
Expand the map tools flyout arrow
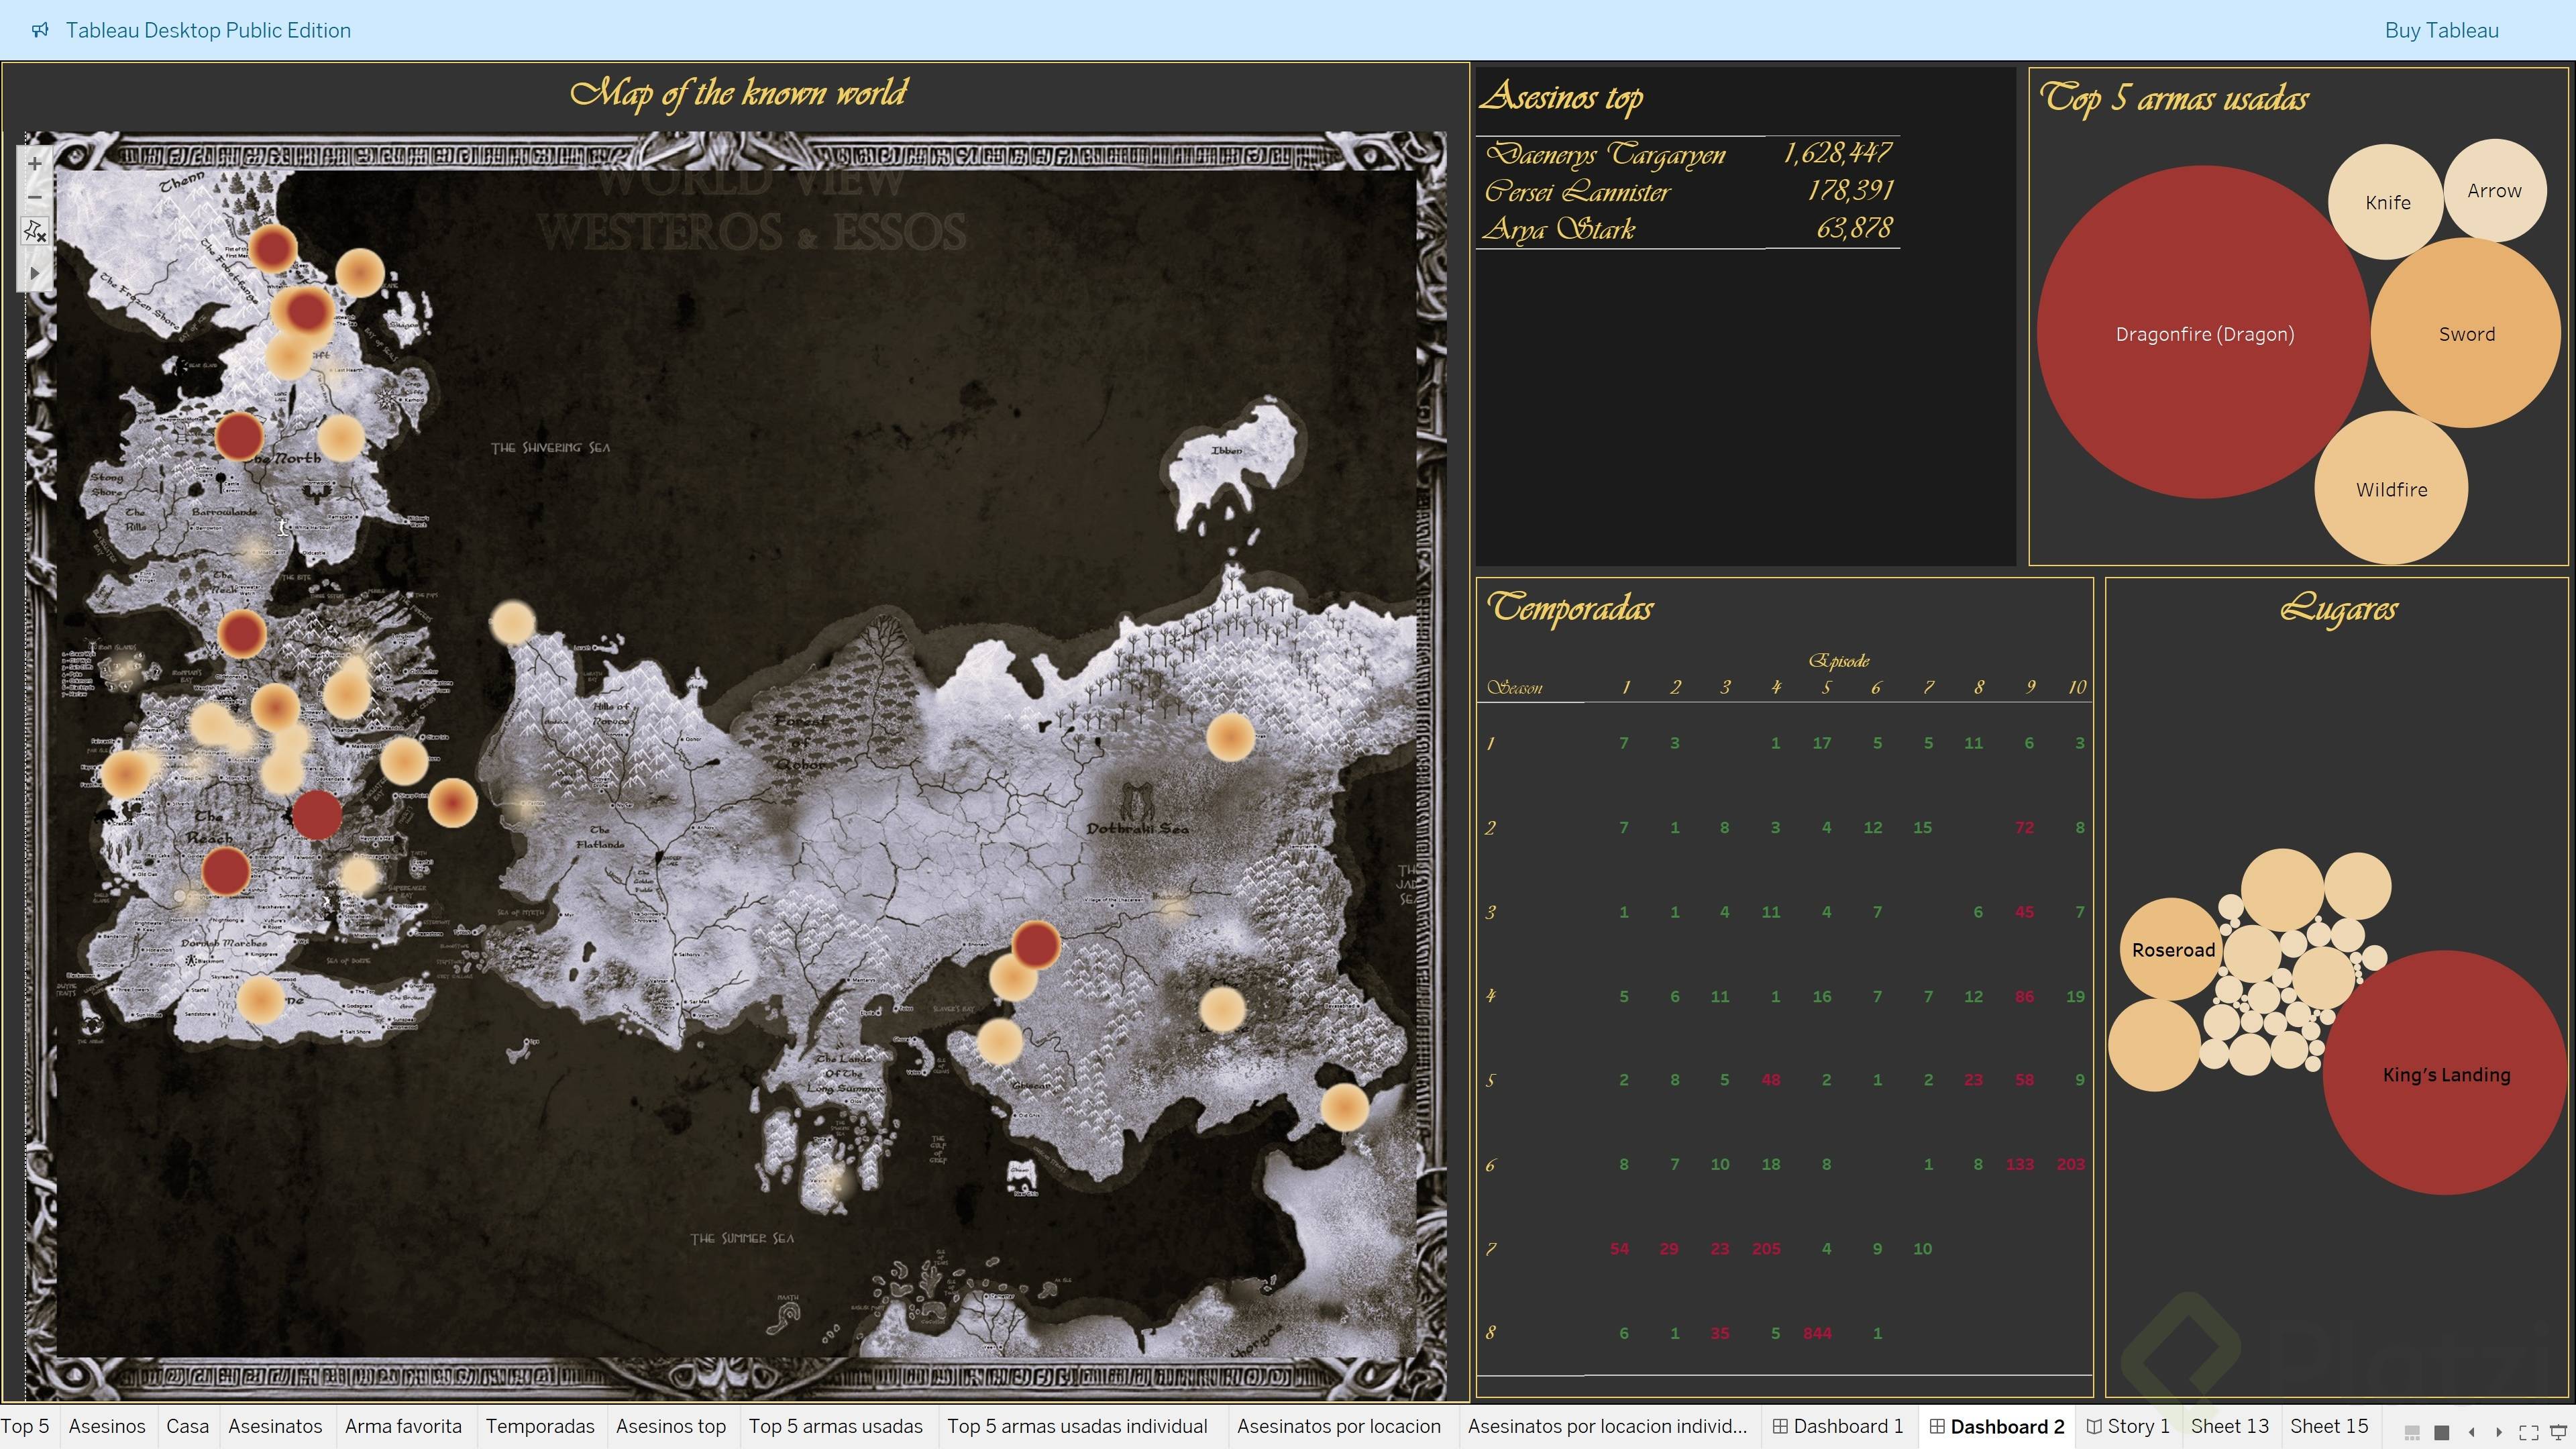click(x=35, y=272)
